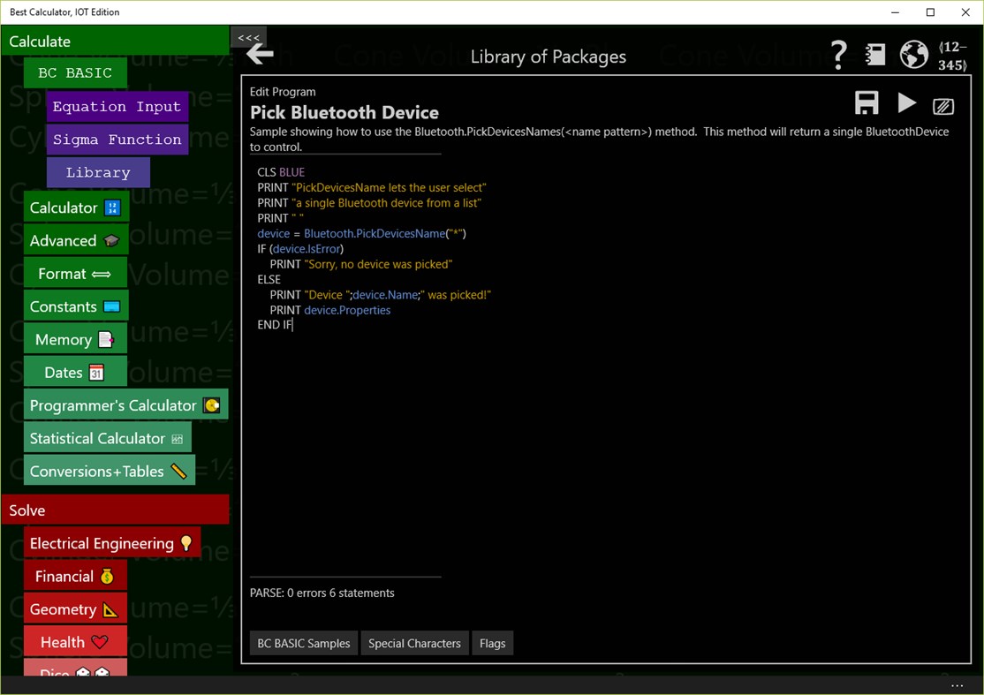Save the Pick Bluetooth Device program
This screenshot has width=984, height=695.
tap(867, 103)
